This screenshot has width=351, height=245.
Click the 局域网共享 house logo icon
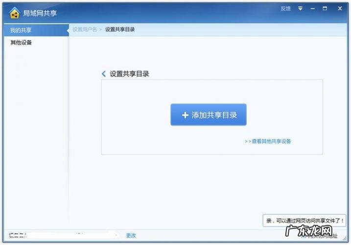point(14,13)
